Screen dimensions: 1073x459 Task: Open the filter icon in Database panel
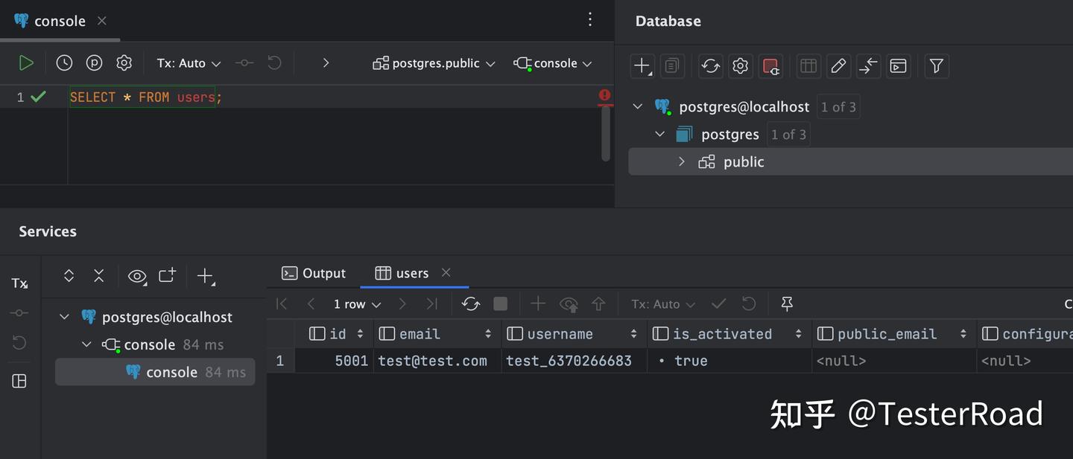937,66
